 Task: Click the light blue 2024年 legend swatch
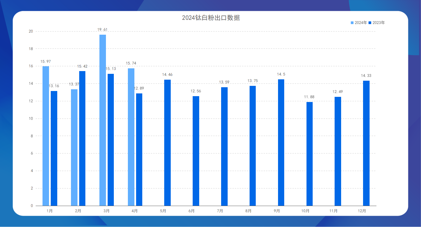point(352,23)
